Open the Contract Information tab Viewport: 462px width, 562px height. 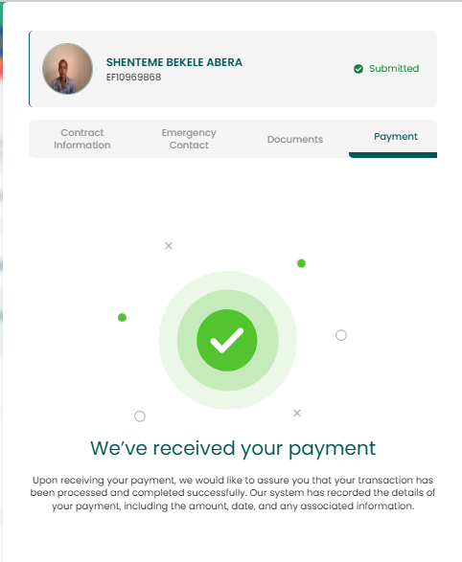click(x=82, y=139)
